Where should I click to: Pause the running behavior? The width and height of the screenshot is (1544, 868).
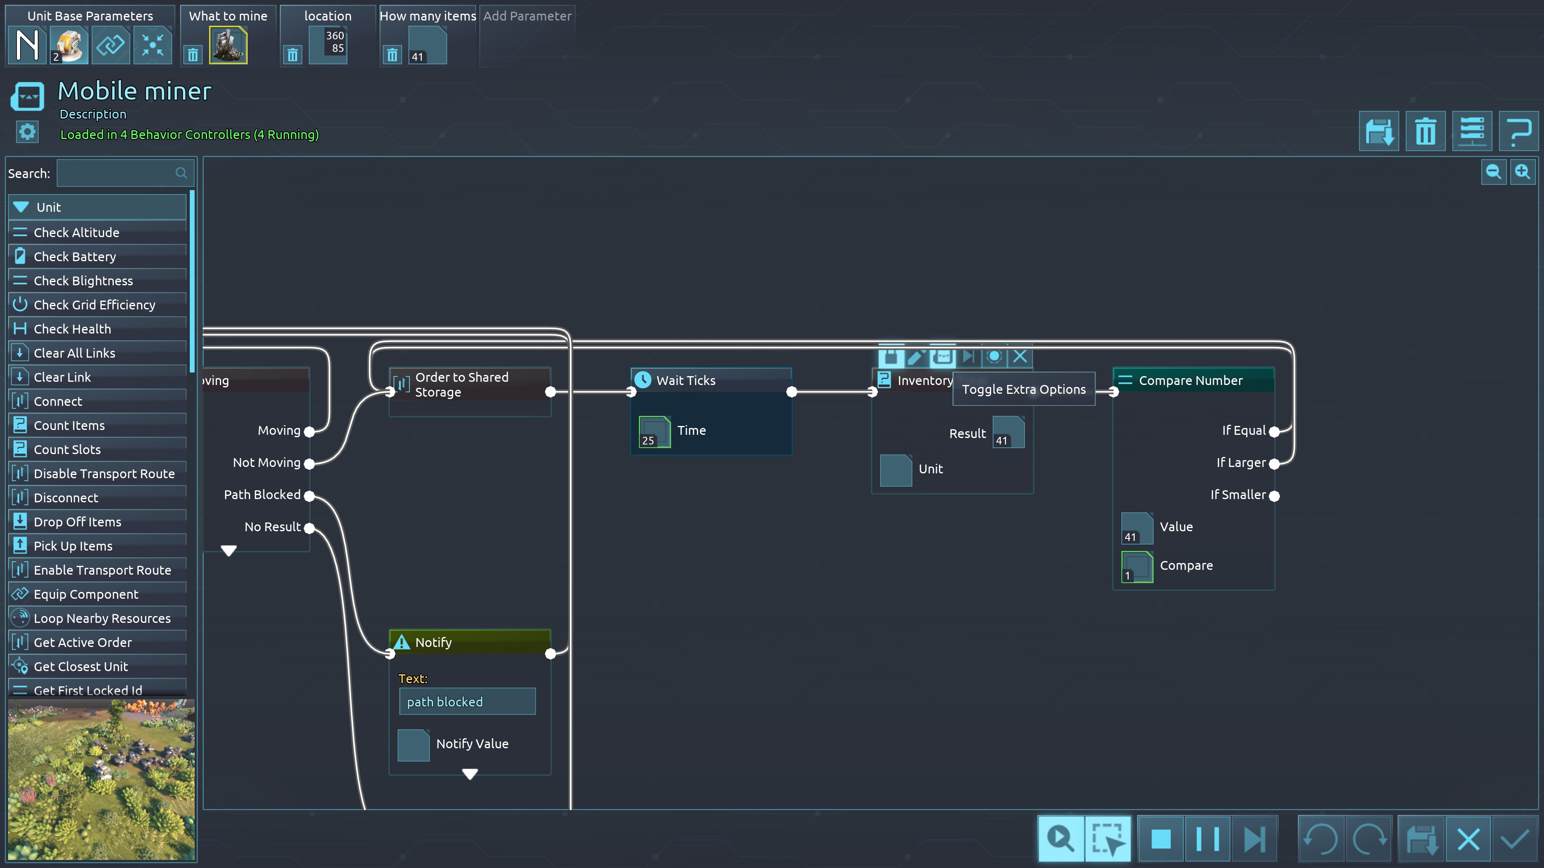coord(1207,839)
